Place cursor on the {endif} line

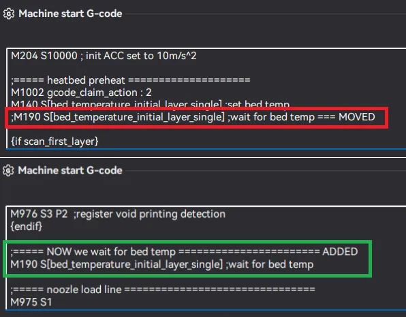(26, 227)
